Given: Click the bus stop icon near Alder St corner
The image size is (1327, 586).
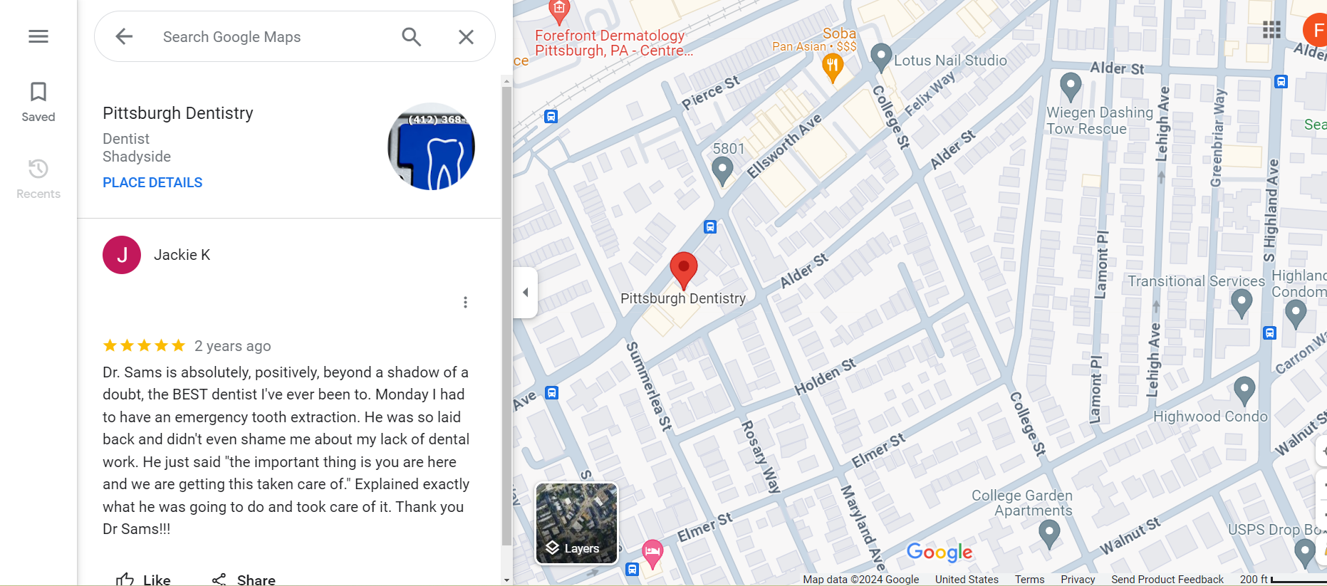Looking at the screenshot, I should pyautogui.click(x=1281, y=82).
